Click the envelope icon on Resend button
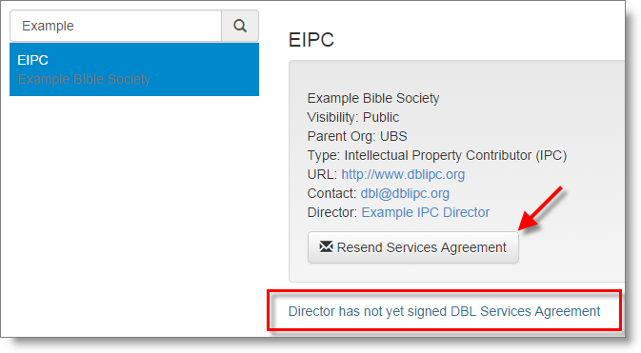Screen dimensions: 641x353 (326, 246)
